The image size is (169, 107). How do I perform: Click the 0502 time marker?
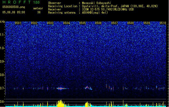34,23
